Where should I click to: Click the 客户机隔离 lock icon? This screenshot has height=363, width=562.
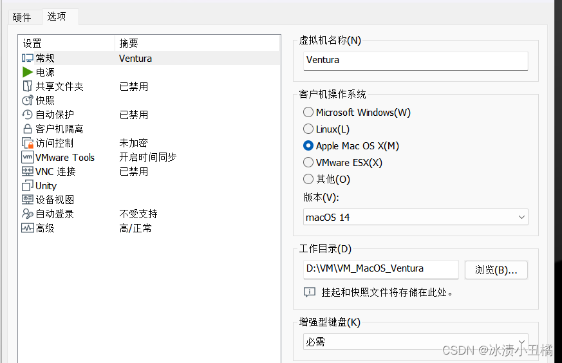coord(28,129)
